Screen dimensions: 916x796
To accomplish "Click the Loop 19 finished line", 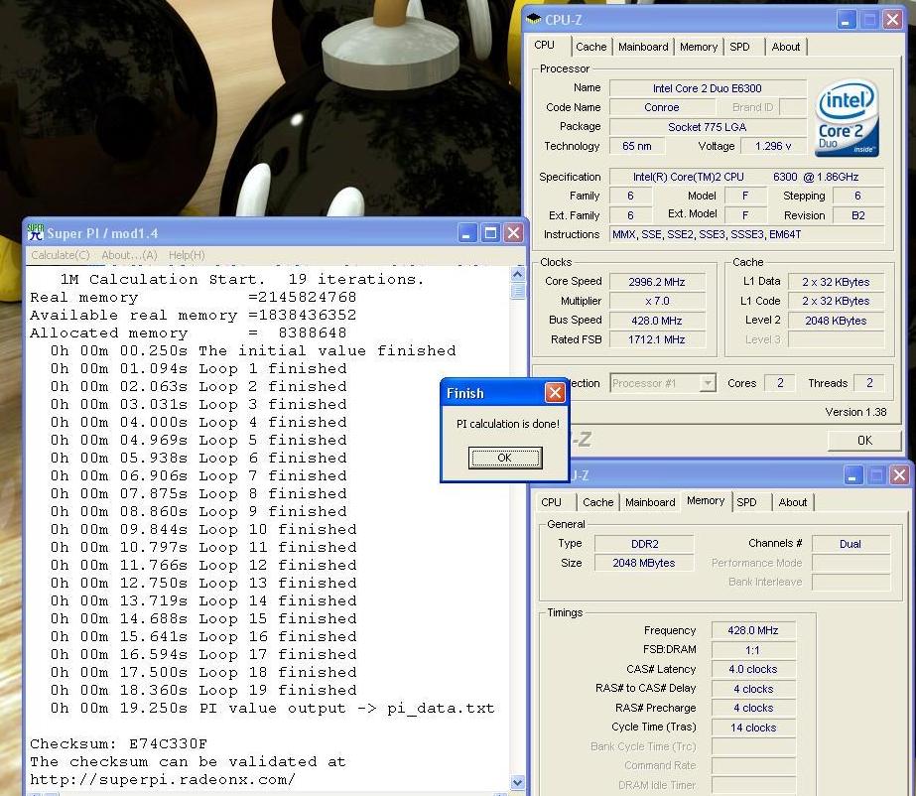I will pos(203,690).
